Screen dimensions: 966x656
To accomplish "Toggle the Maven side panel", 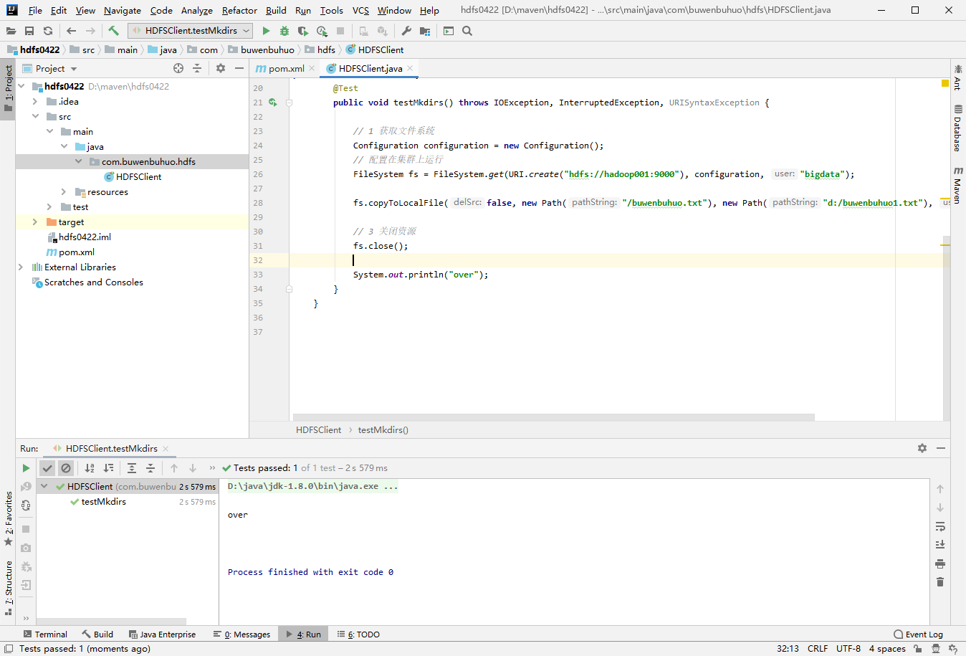I will [x=958, y=185].
